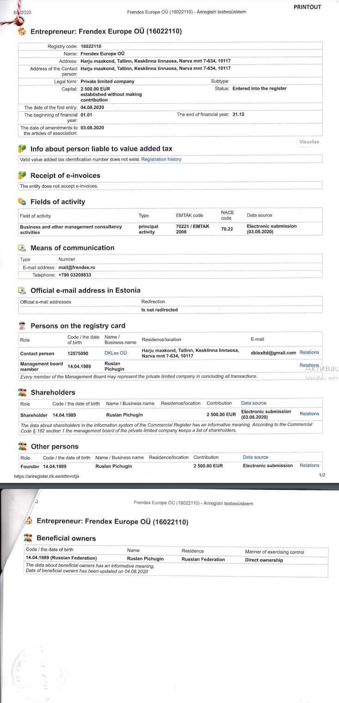Click Data source header in Other persons
The height and width of the screenshot is (703, 339).
pos(255,457)
